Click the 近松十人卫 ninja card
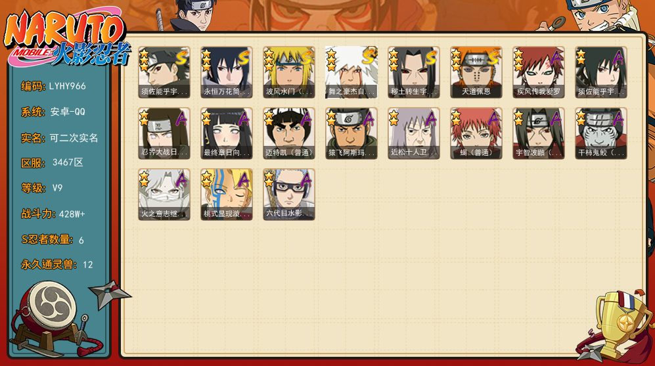 click(x=413, y=133)
